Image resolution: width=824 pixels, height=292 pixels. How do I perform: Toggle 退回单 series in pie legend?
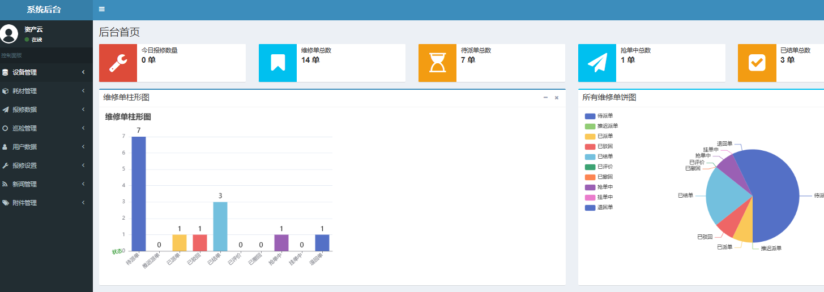click(599, 207)
